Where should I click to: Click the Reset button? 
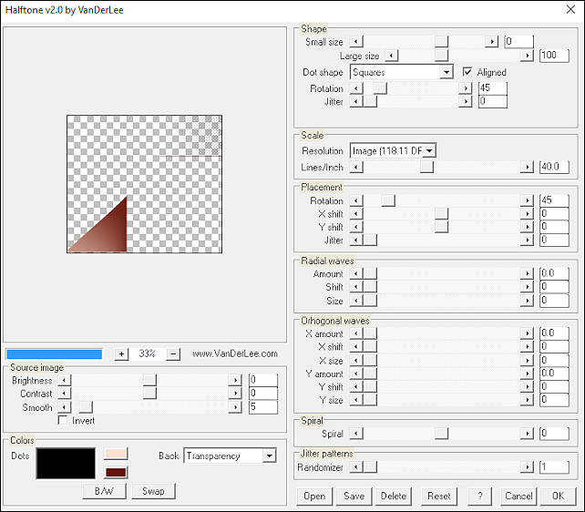(439, 496)
